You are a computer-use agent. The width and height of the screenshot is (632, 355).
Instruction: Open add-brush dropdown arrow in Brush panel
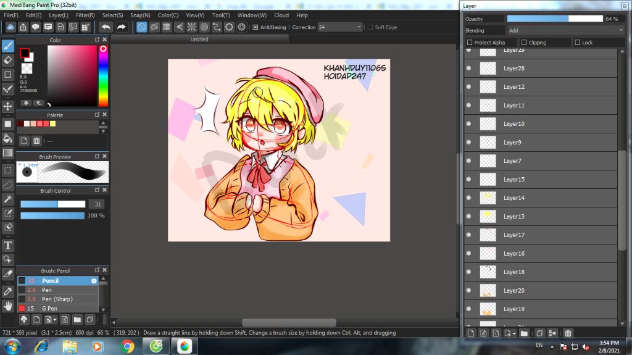click(55, 320)
